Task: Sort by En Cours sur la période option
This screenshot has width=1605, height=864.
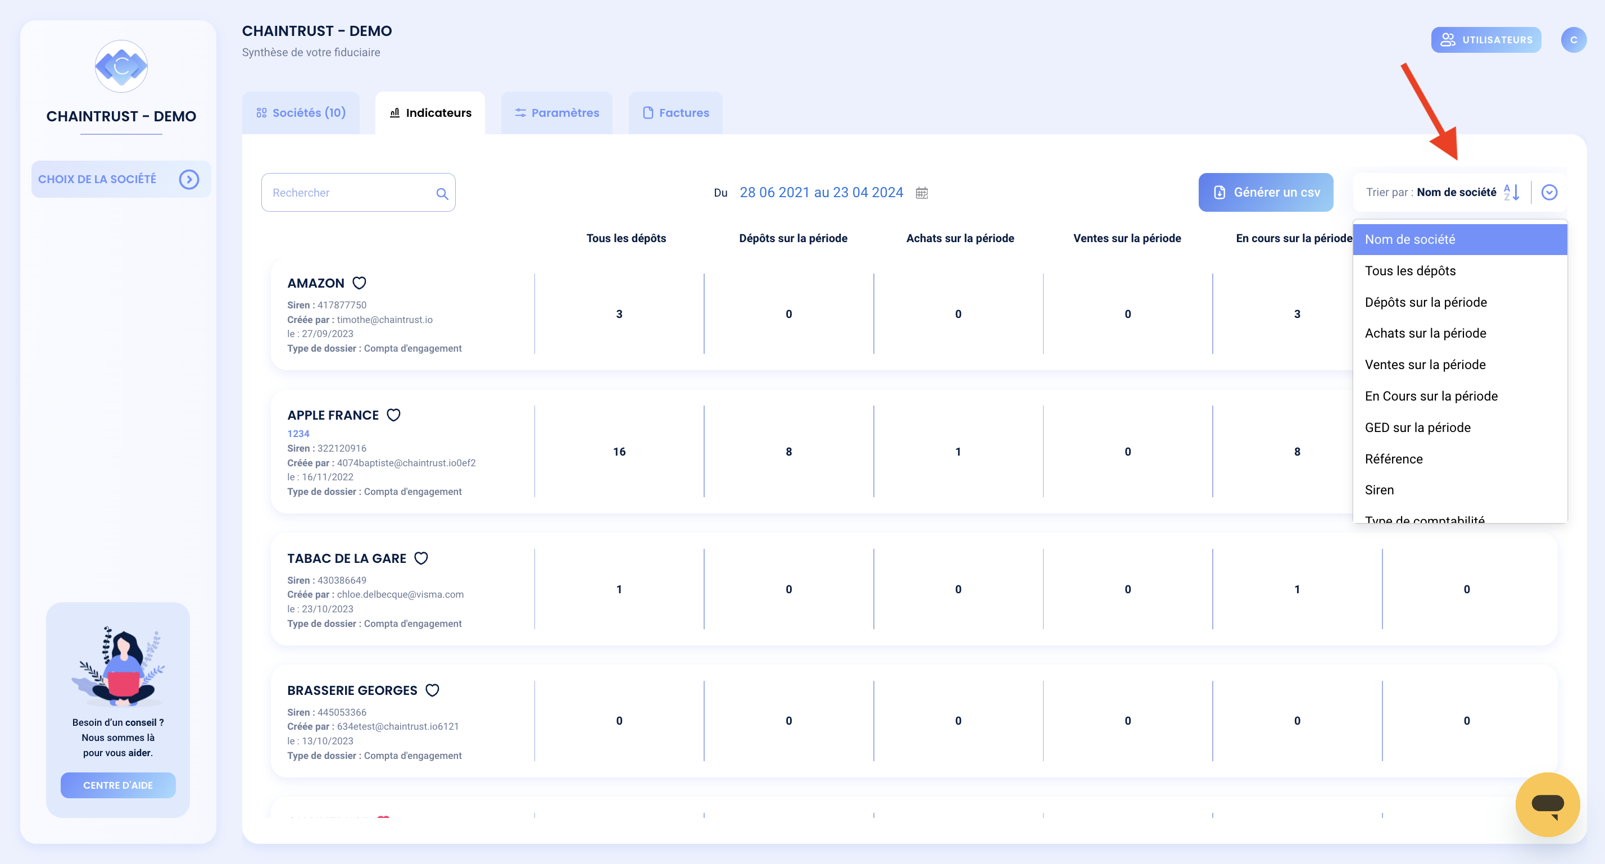Action: coord(1459,396)
